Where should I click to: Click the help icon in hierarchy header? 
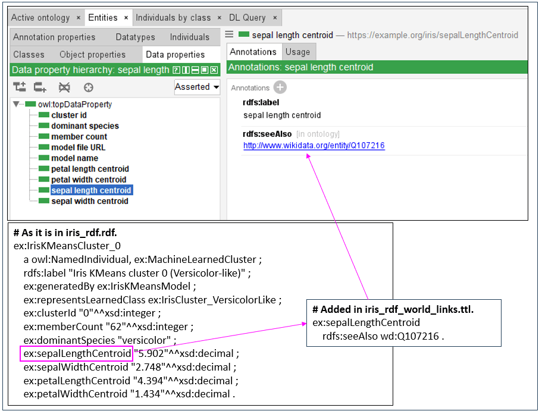coord(176,70)
